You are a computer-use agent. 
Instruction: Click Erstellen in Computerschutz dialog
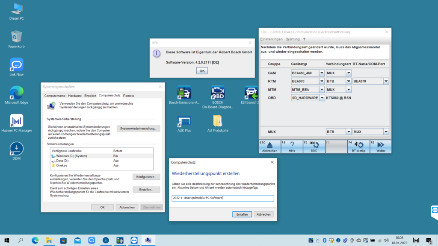pos(242,214)
